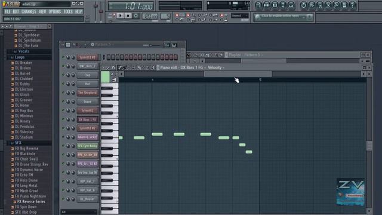Collapse the SFX folder in browser

(x=19, y=143)
